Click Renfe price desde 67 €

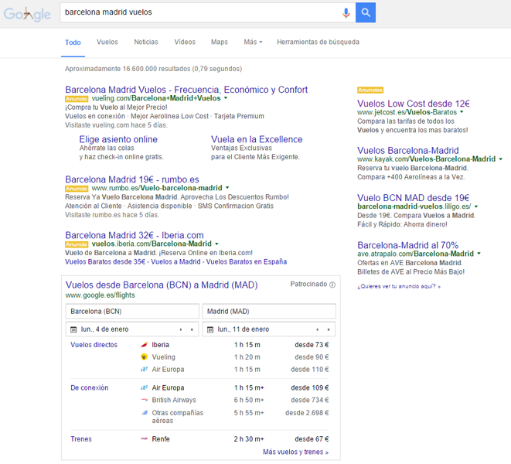[312, 439]
